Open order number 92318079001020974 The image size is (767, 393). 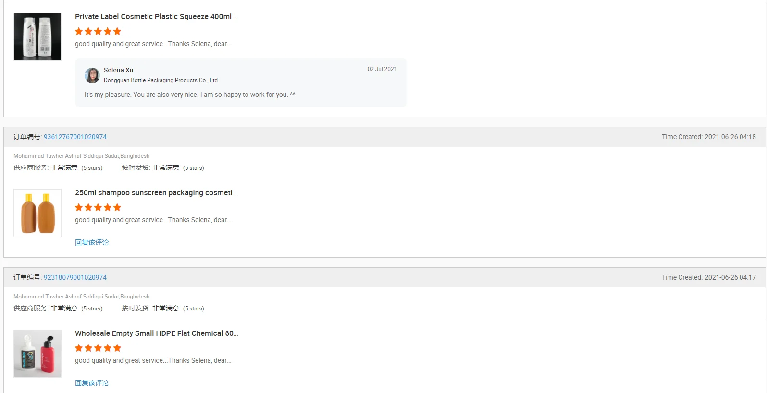click(x=75, y=277)
